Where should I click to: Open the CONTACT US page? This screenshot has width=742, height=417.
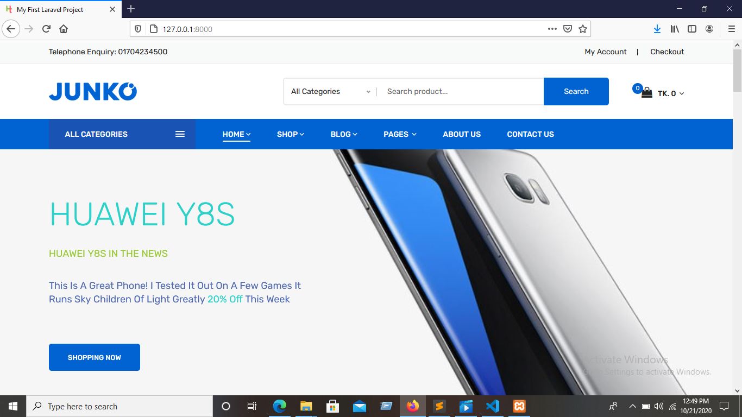tap(531, 134)
